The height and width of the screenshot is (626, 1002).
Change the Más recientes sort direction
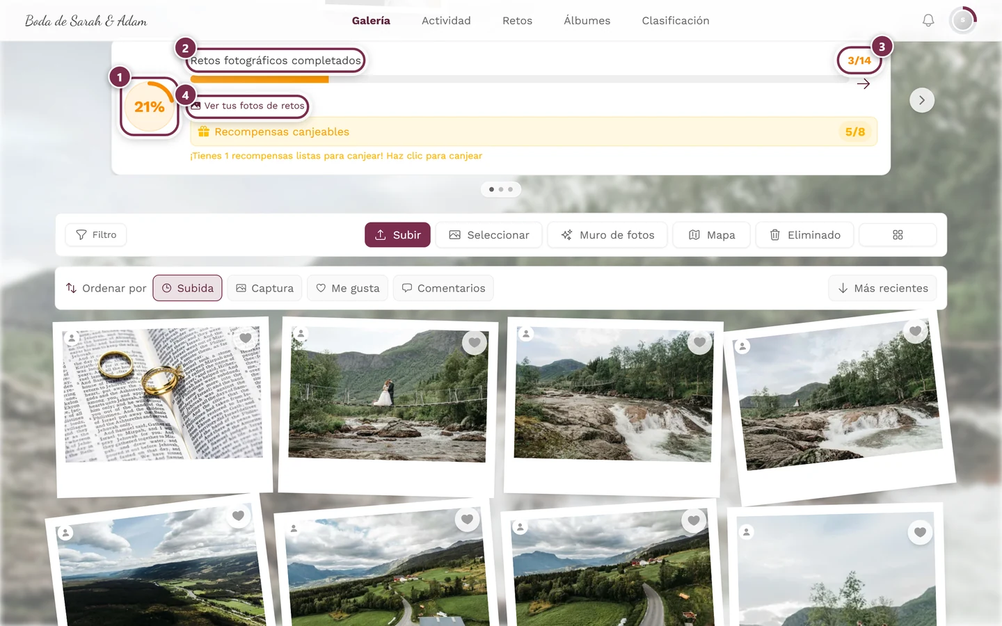pyautogui.click(x=882, y=288)
